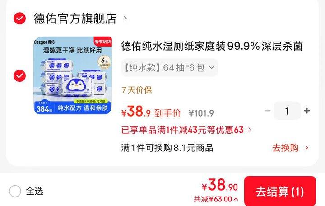Tick the 全选 select-all radio circle
Image resolution: width=325 pixels, height=206 pixels.
click(x=15, y=191)
